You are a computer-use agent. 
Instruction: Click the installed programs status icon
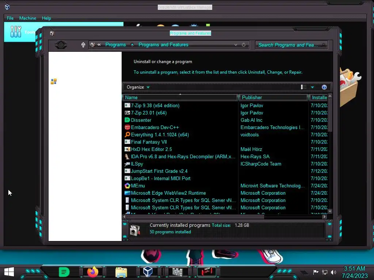tap(135, 230)
